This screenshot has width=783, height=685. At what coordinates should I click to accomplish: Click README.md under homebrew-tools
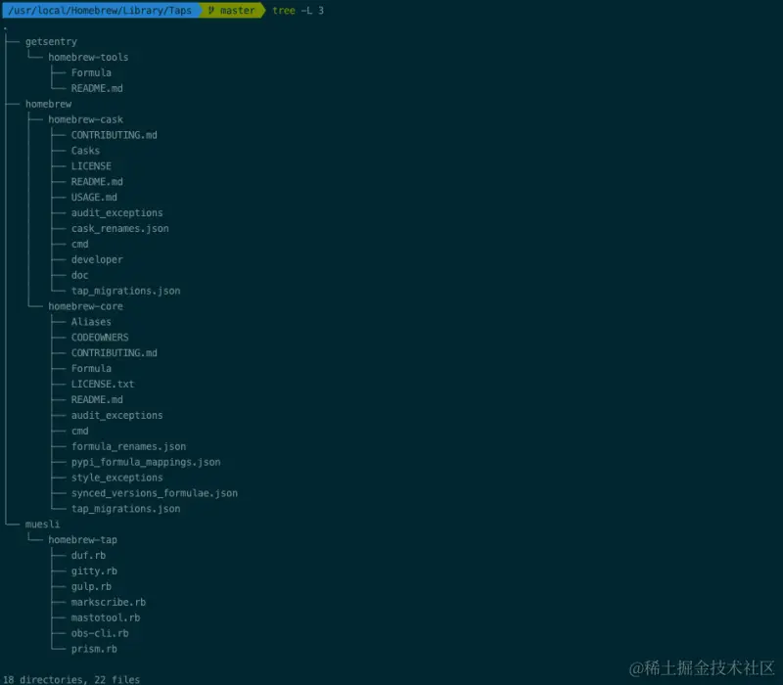97,88
